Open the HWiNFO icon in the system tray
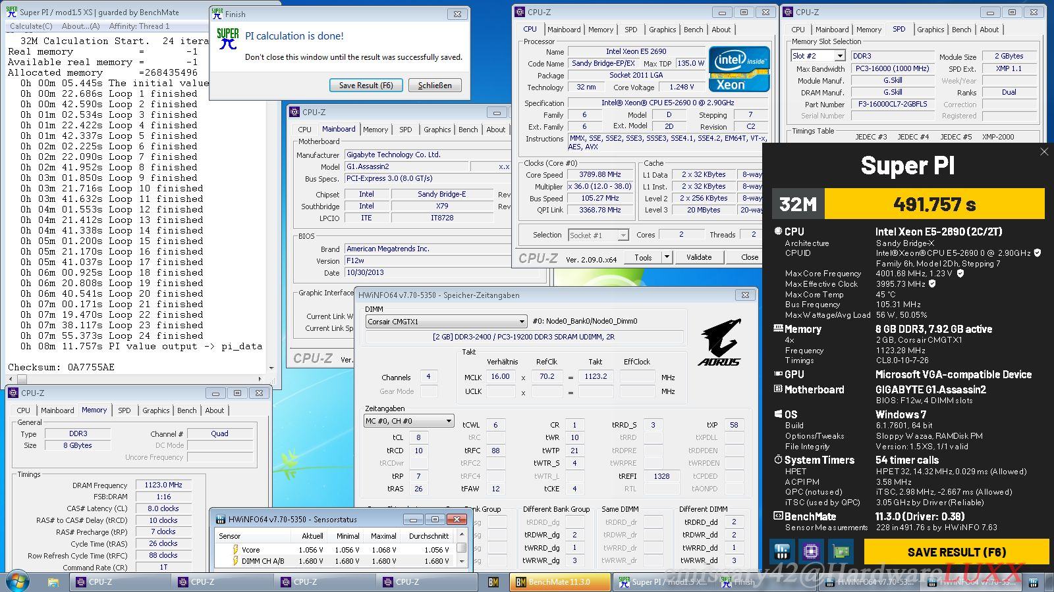Image resolution: width=1054 pixels, height=592 pixels. tap(1034, 582)
